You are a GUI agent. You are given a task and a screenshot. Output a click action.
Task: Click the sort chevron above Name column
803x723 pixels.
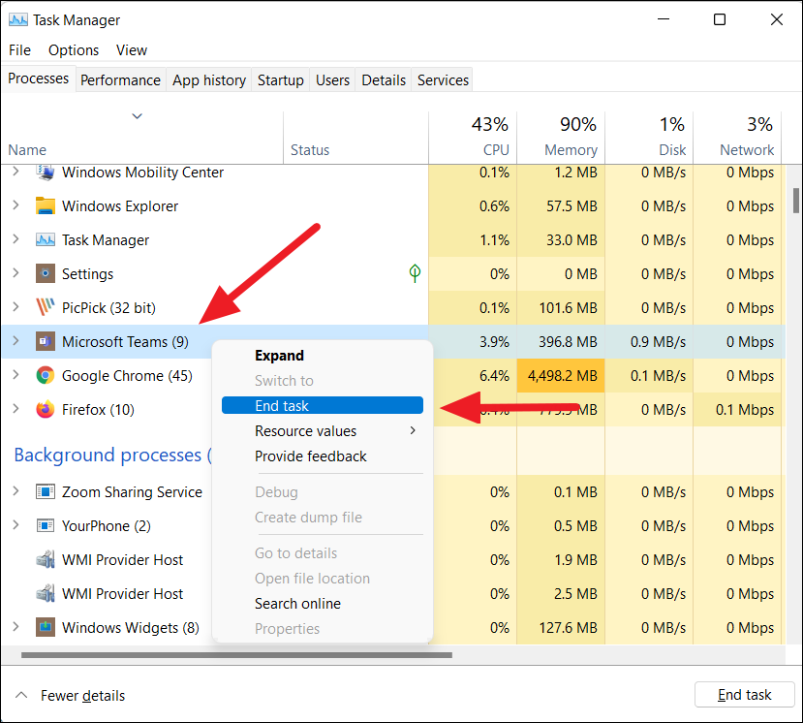pos(137,116)
